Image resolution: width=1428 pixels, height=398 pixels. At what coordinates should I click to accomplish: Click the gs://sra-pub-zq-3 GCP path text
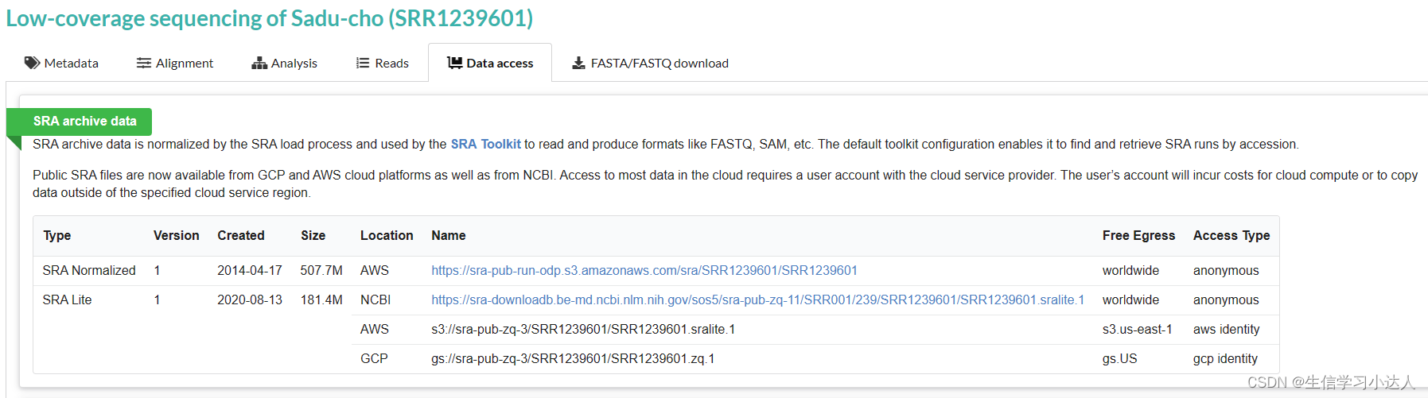point(573,358)
